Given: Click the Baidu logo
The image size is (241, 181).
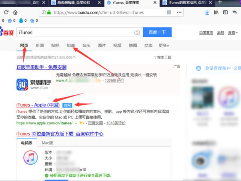Looking at the screenshot, I should coord(7,31).
